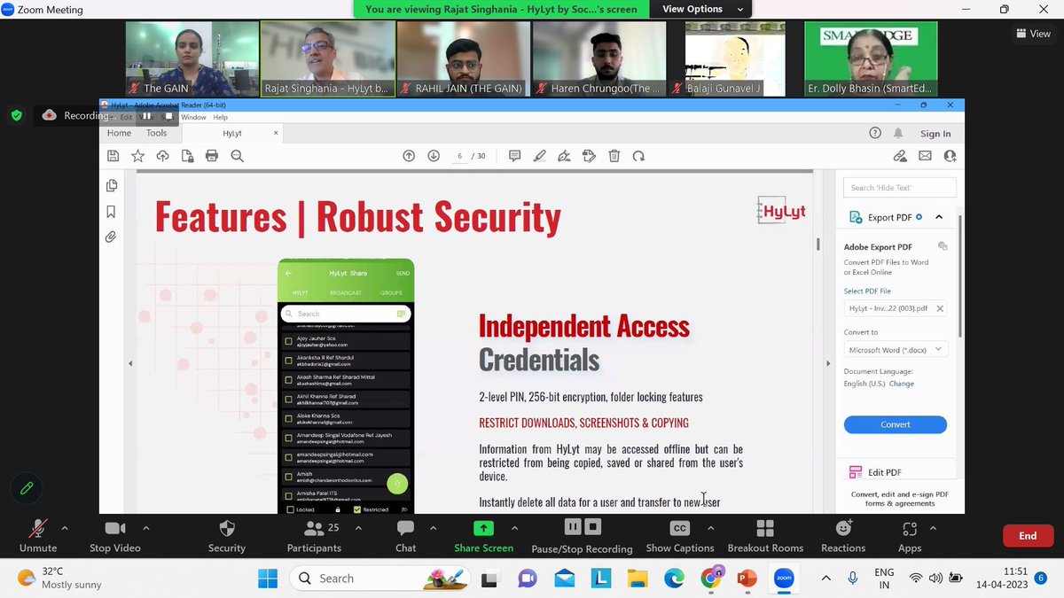This screenshot has width=1064, height=598.
Task: Open the find magnifier icon in Acrobat toolbar
Action: coord(237,156)
